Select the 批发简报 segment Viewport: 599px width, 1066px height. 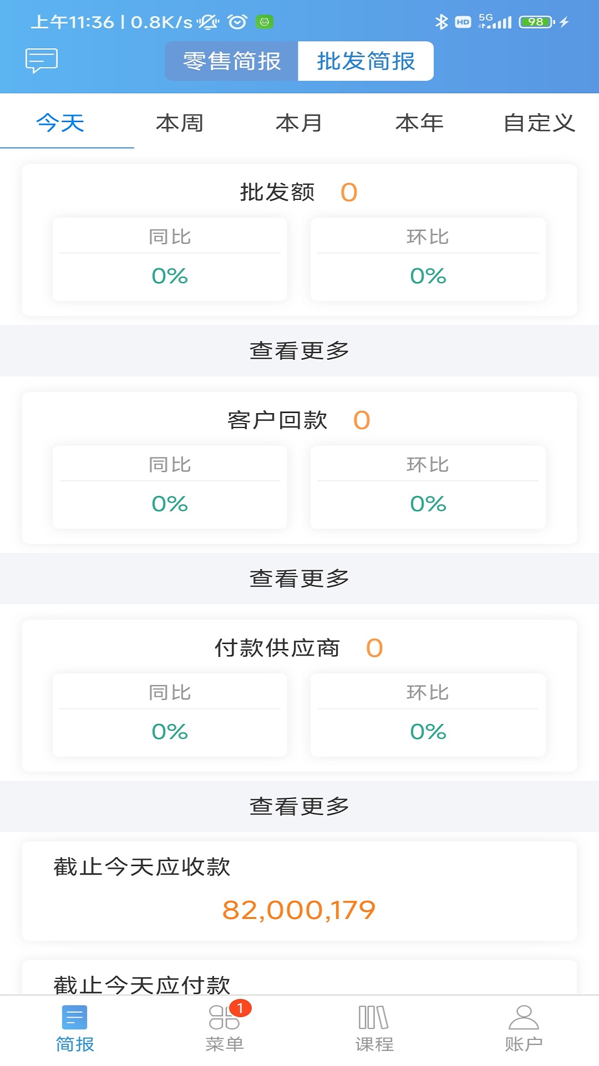(x=366, y=61)
